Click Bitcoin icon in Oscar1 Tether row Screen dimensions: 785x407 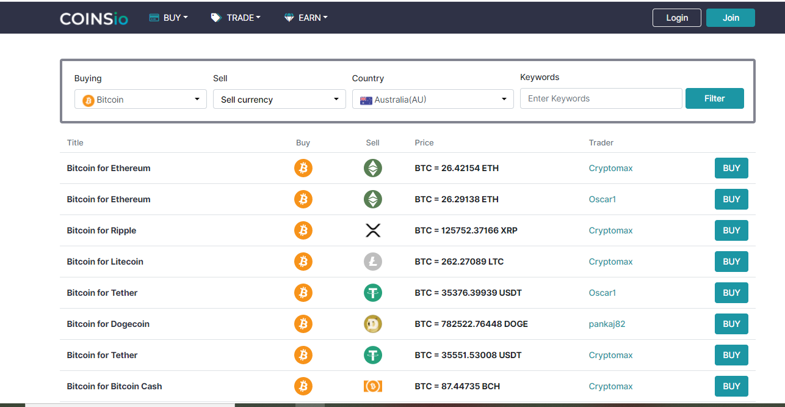303,293
